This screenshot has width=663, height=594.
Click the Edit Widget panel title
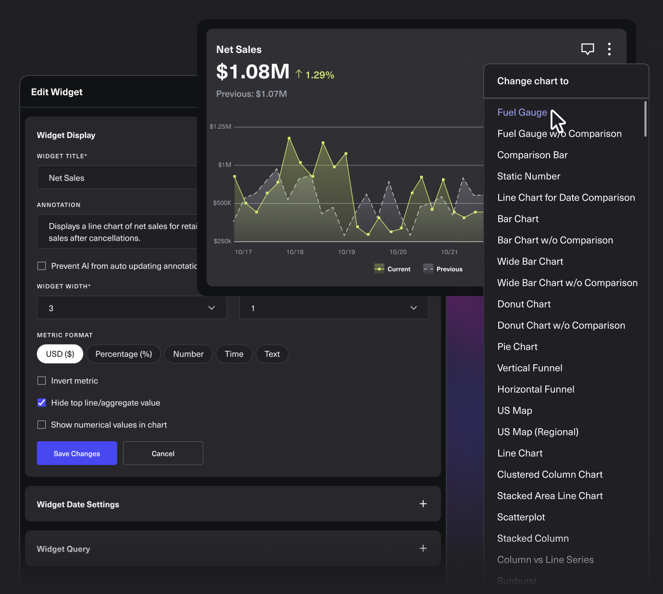point(57,92)
